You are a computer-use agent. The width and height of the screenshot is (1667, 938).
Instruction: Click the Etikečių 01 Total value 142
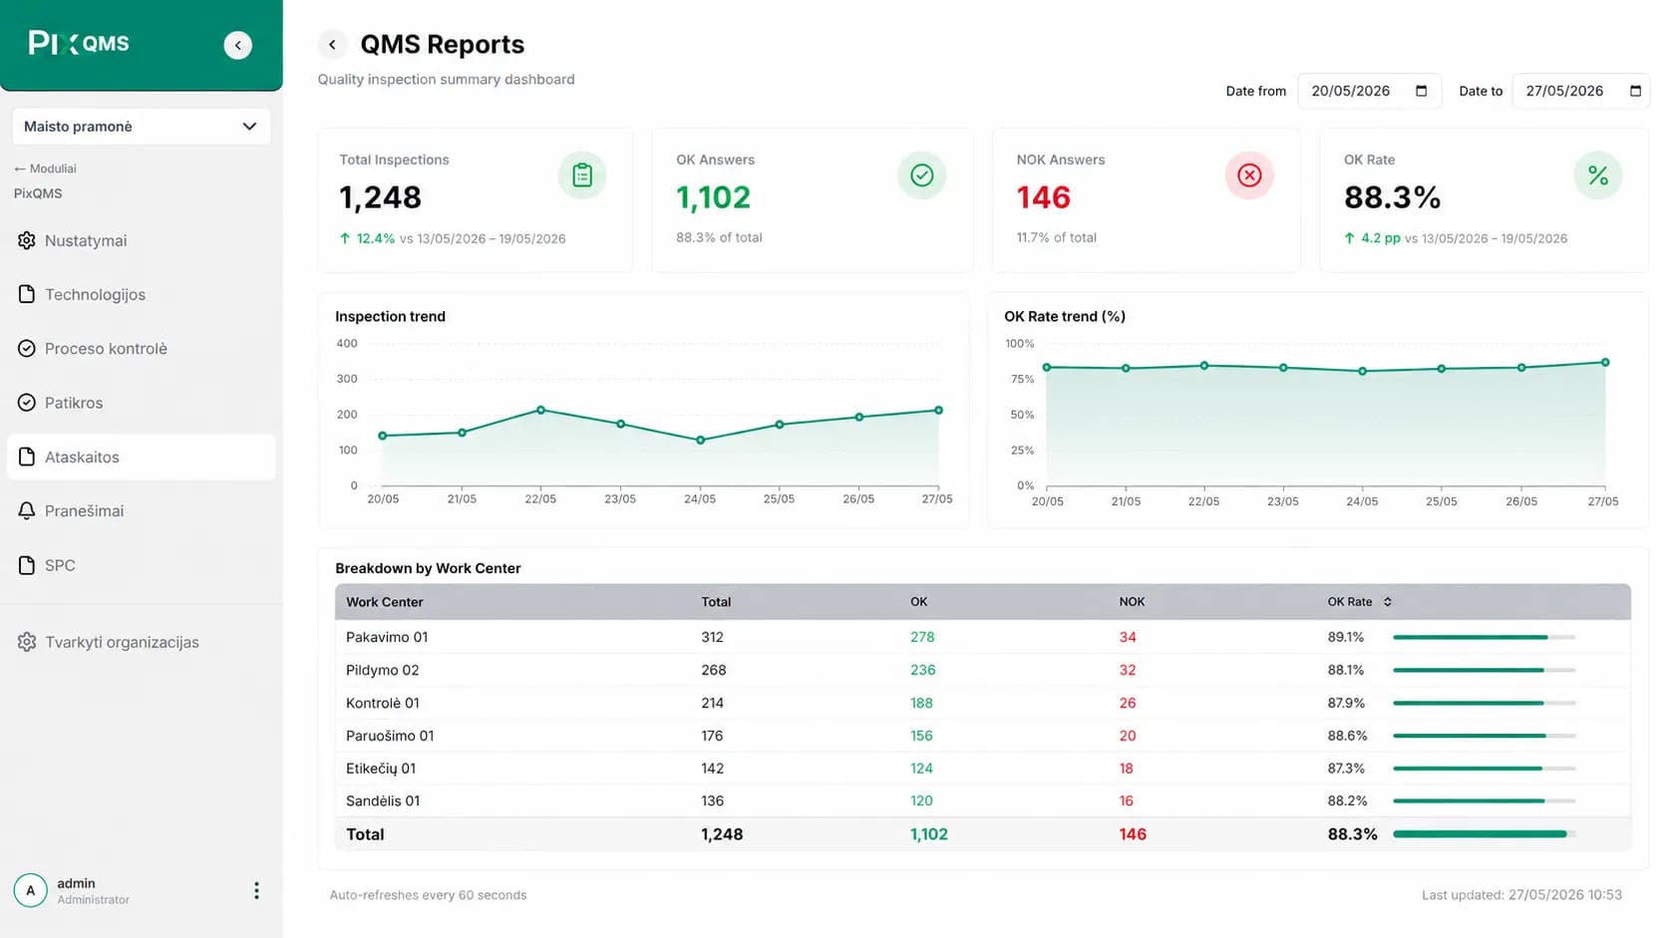click(712, 769)
